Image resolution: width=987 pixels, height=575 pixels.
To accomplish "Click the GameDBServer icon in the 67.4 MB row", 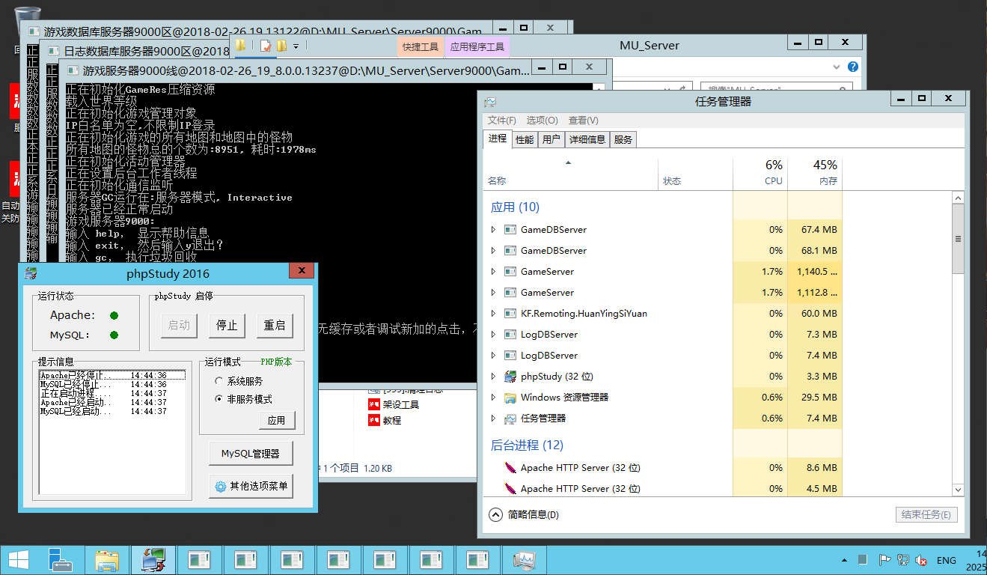I will pyautogui.click(x=510, y=230).
